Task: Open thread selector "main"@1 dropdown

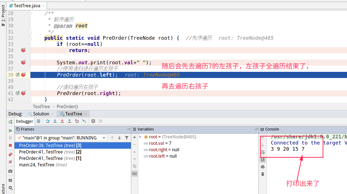Action: [x=61, y=138]
